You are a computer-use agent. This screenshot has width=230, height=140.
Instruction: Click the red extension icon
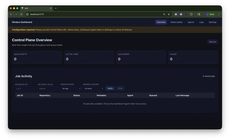point(186,14)
